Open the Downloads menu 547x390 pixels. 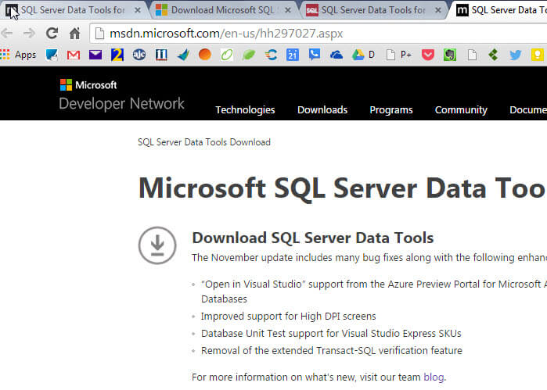pos(322,109)
